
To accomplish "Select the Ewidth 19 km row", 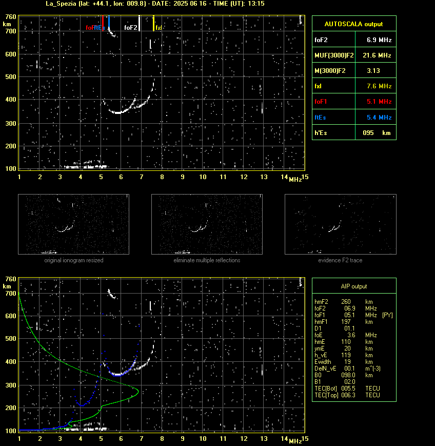I will (x=344, y=362).
